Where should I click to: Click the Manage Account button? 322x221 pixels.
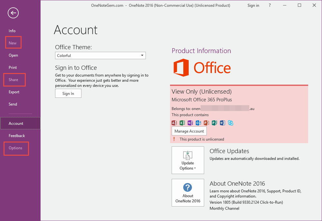pyautogui.click(x=189, y=131)
